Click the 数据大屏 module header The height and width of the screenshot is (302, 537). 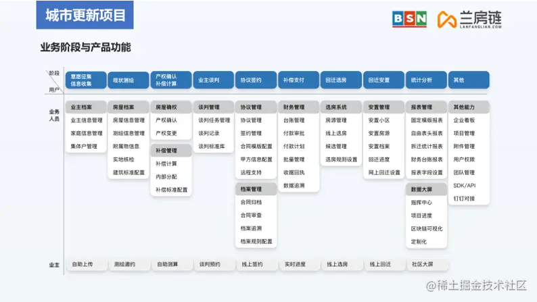click(x=426, y=189)
